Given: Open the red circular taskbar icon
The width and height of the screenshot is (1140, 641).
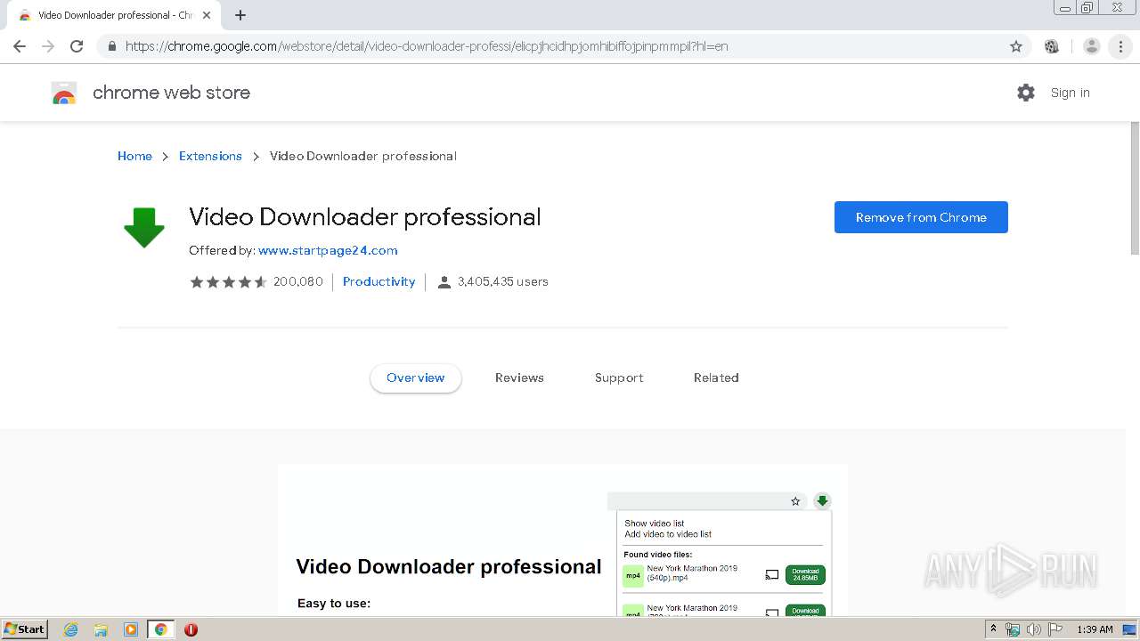Looking at the screenshot, I should coord(191,629).
